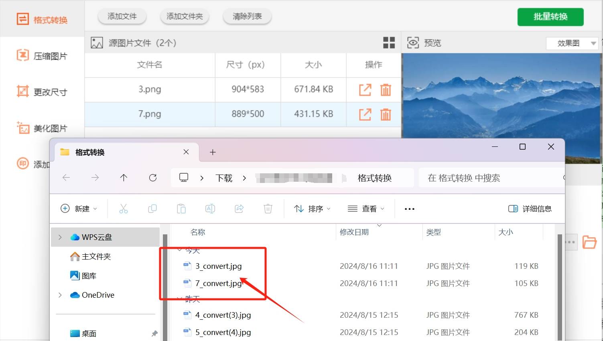The width and height of the screenshot is (603, 341).
Task: Open export icon for 7.png
Action: 365,114
